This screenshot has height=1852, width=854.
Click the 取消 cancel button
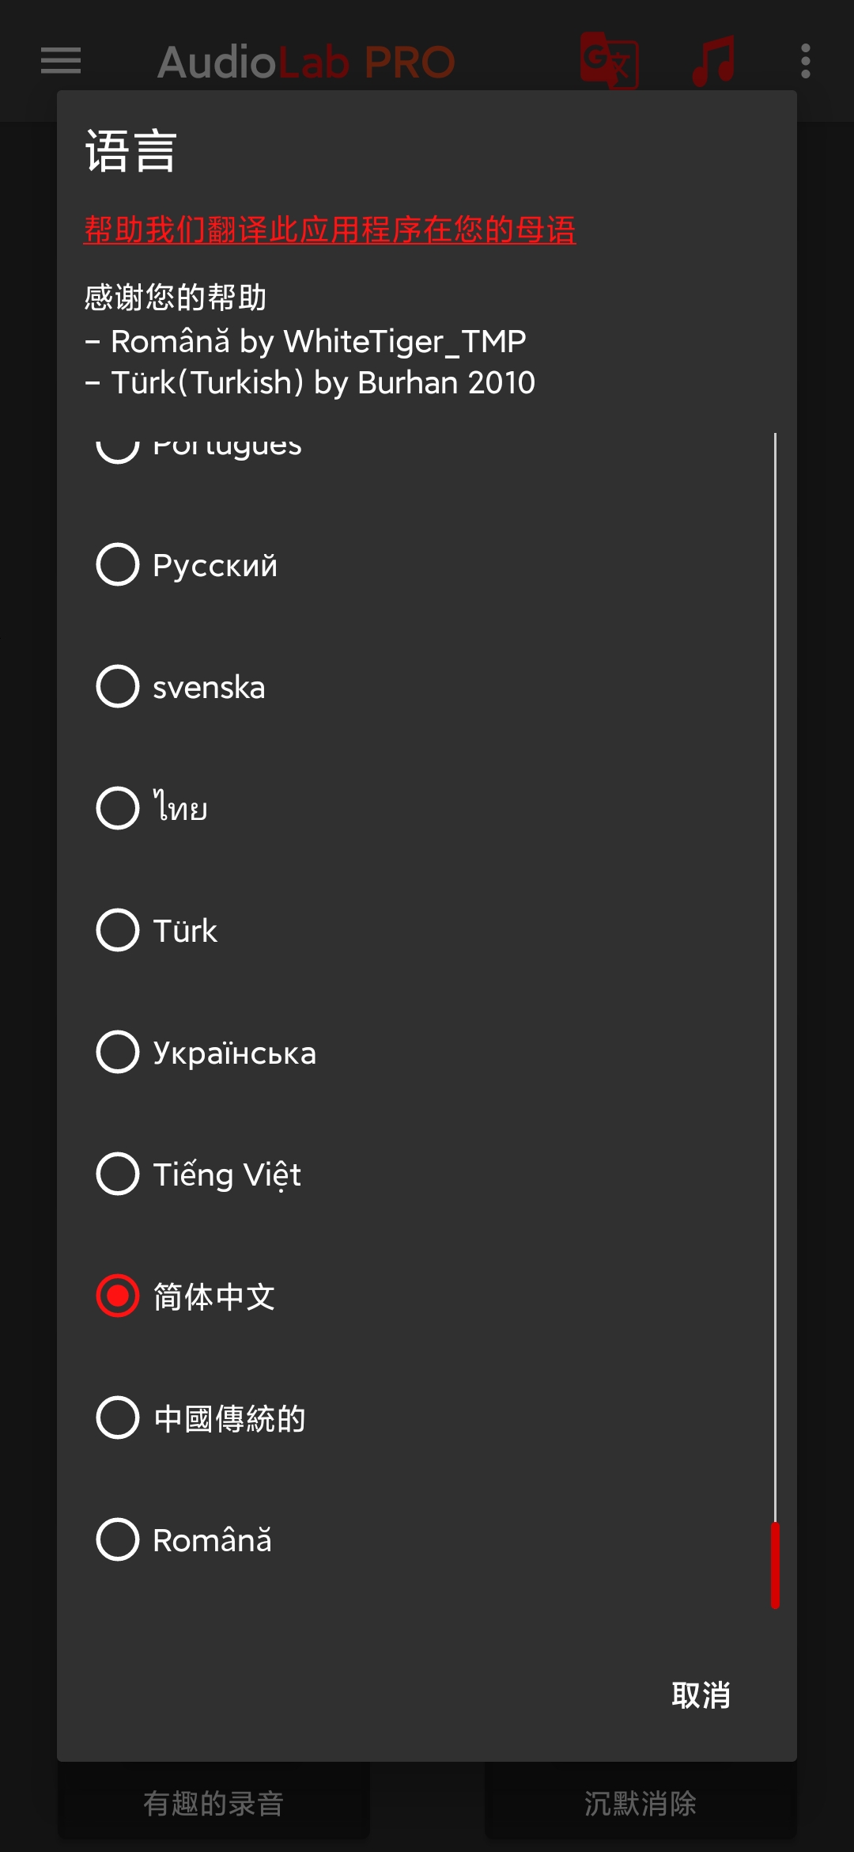coord(701,1695)
